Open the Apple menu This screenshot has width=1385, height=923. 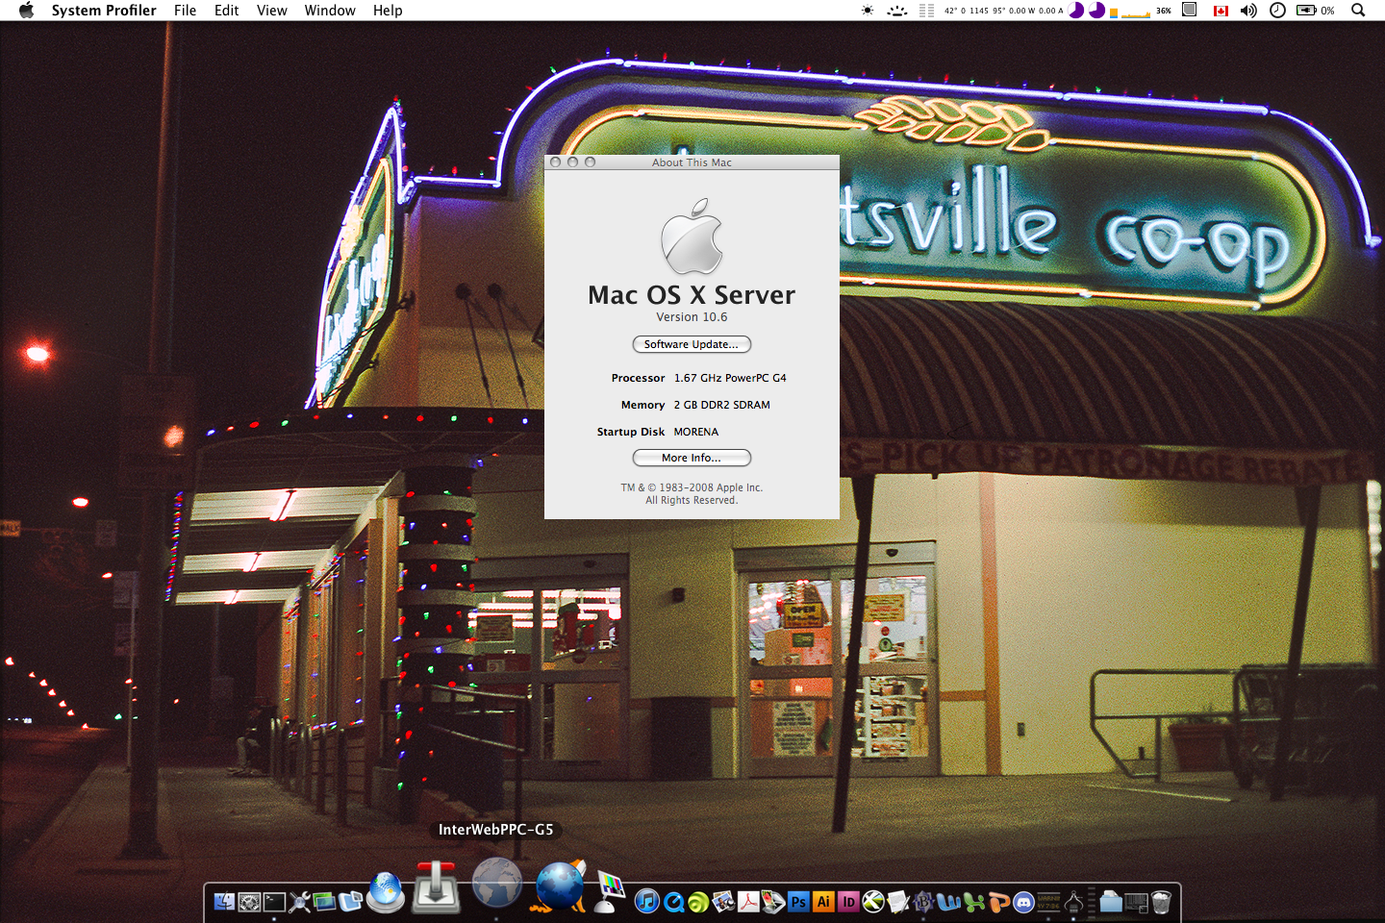(26, 11)
